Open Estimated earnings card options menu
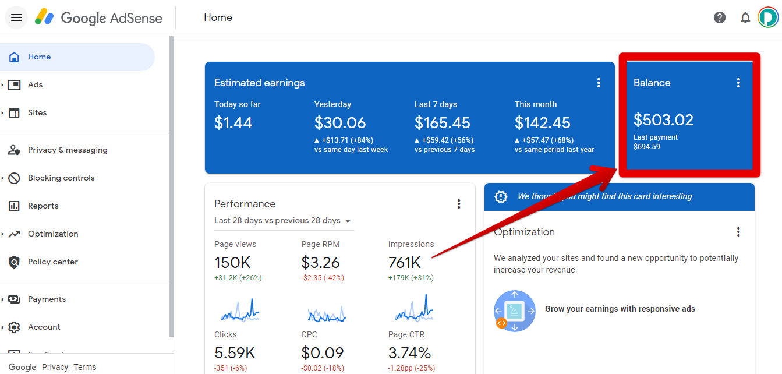Viewport: 782px width, 374px height. pyautogui.click(x=599, y=83)
